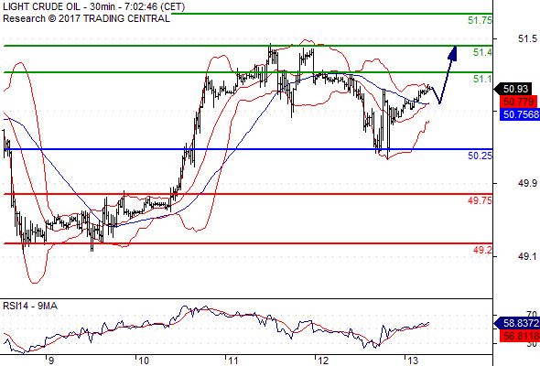Viewport: 540px width, 366px height.
Task: Click the red 56.8118 RSI average tag
Action: [520, 336]
